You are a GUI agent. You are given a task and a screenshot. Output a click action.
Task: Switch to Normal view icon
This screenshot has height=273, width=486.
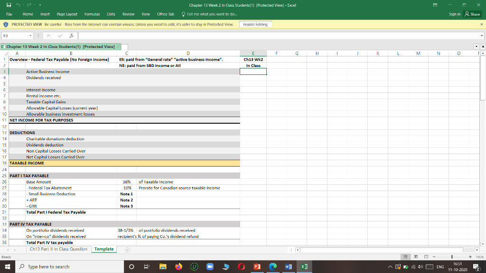(405, 257)
